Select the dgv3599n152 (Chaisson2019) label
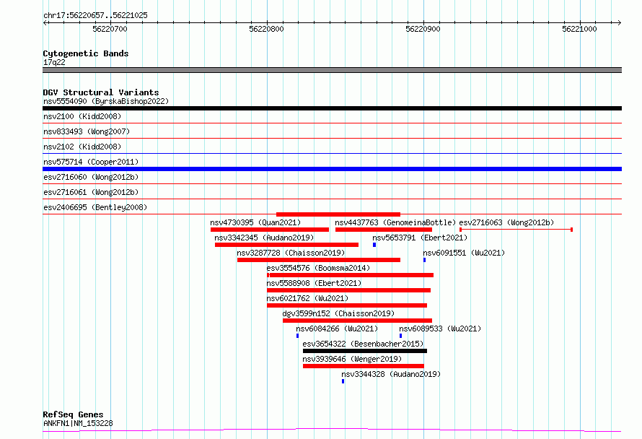Viewport: 642px width, 439px height. [x=338, y=313]
